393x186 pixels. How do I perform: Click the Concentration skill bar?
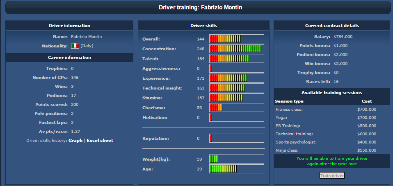(237, 49)
